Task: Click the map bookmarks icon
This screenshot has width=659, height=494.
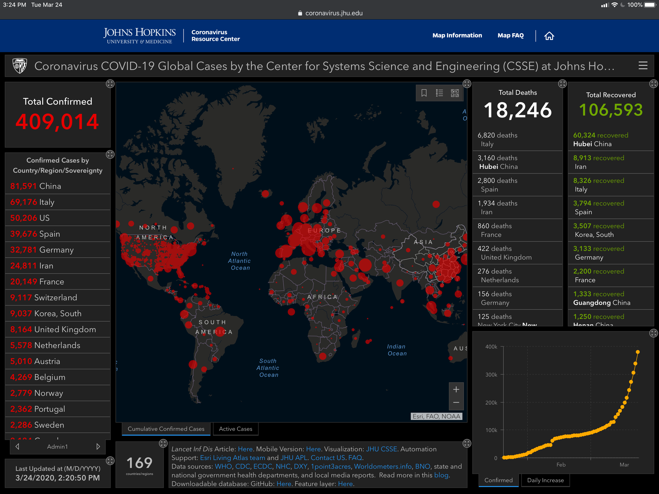Action: 424,93
